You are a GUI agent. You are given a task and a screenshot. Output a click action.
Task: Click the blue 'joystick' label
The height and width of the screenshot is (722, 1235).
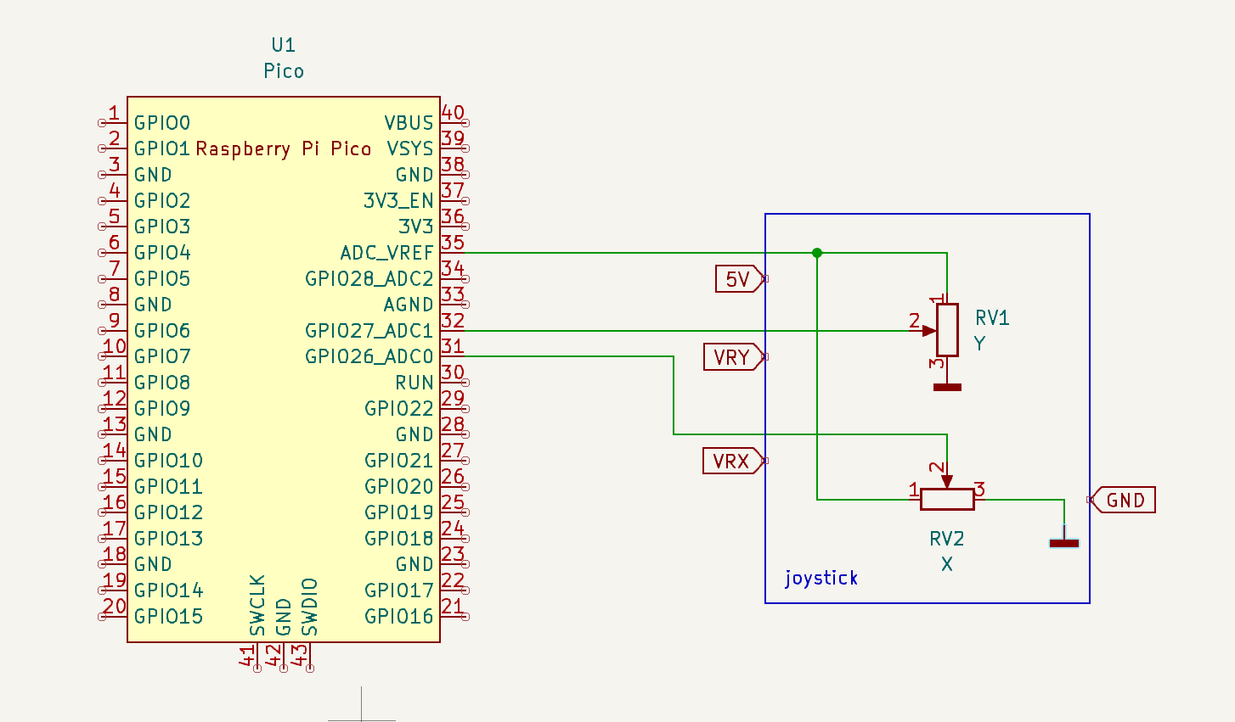[821, 579]
